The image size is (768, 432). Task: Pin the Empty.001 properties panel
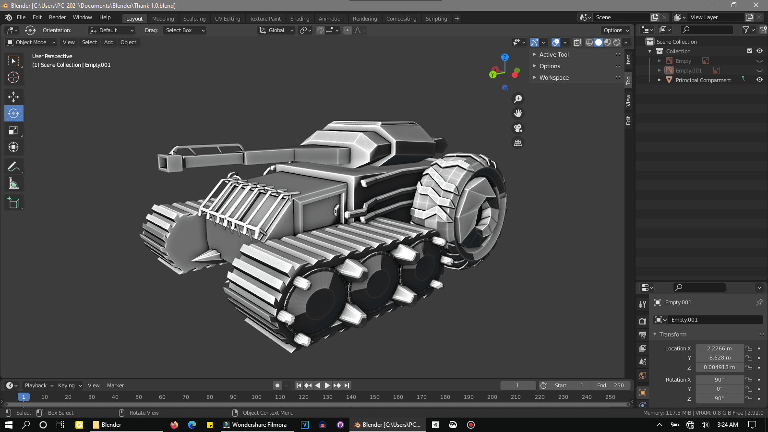point(759,302)
